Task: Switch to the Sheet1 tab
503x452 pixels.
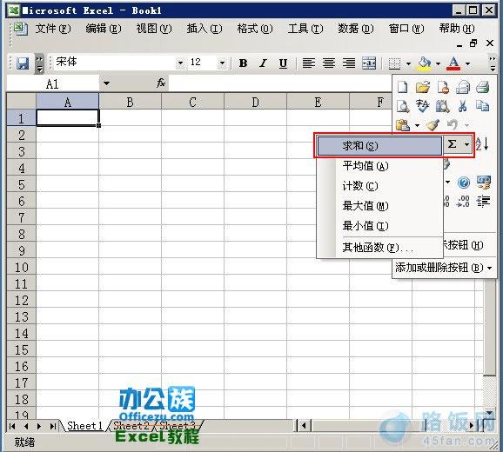Action: point(85,426)
